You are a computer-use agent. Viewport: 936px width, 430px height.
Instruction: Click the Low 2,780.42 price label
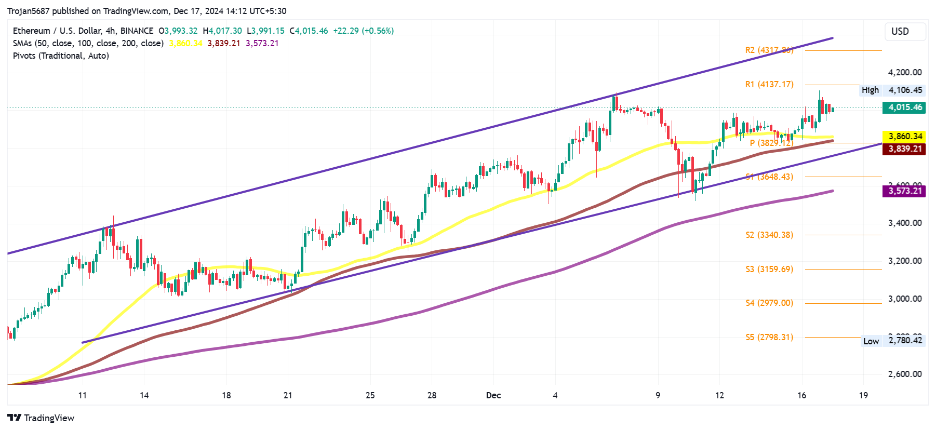coord(893,341)
